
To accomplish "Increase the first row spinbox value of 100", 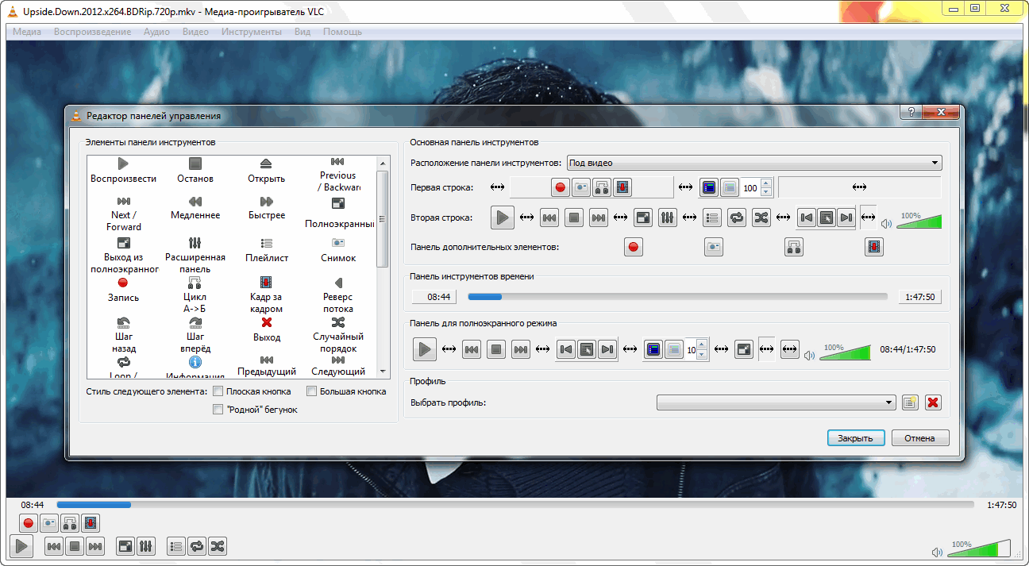I will 766,183.
